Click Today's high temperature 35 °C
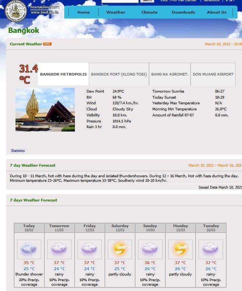 pyautogui.click(x=29, y=263)
